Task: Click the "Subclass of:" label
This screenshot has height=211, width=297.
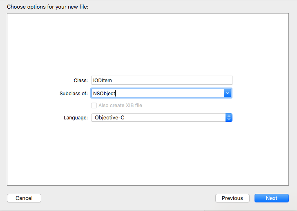Action: tap(74, 93)
